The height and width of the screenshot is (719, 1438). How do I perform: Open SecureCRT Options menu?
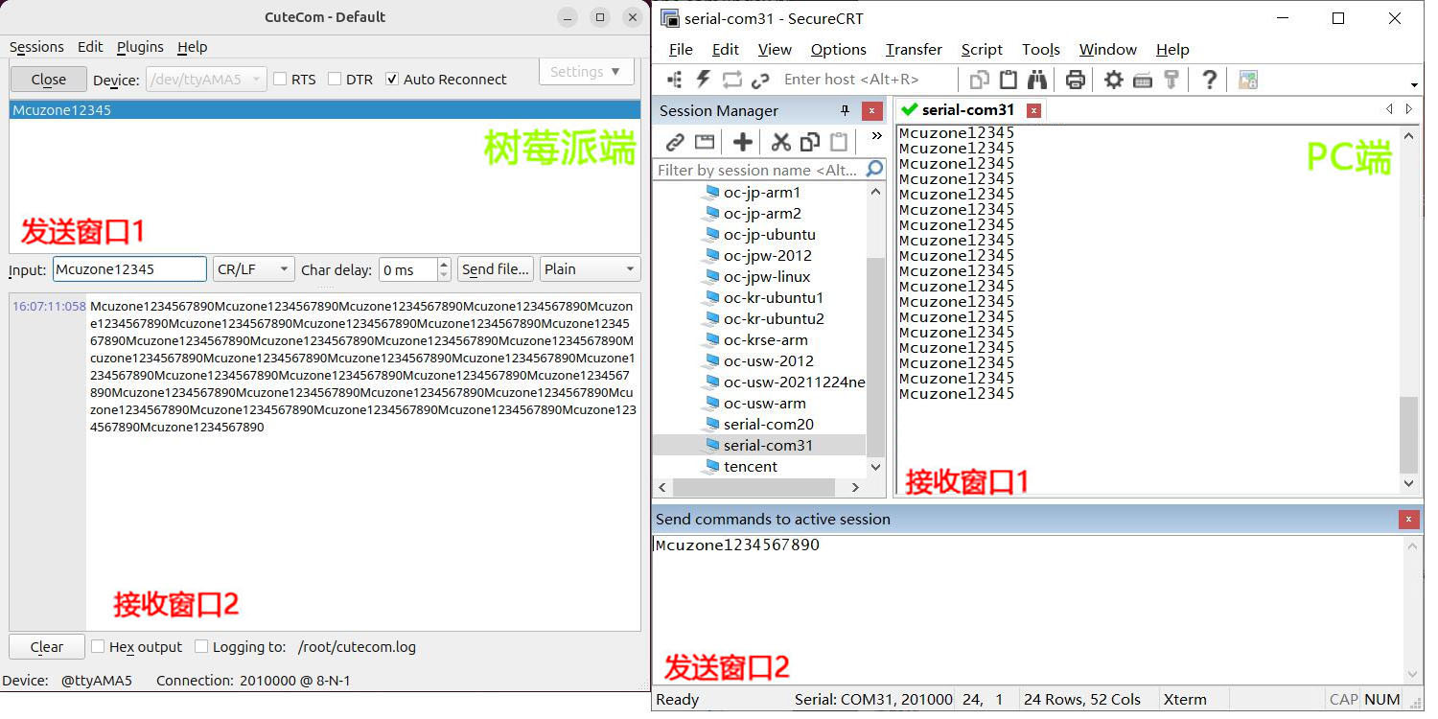(839, 50)
